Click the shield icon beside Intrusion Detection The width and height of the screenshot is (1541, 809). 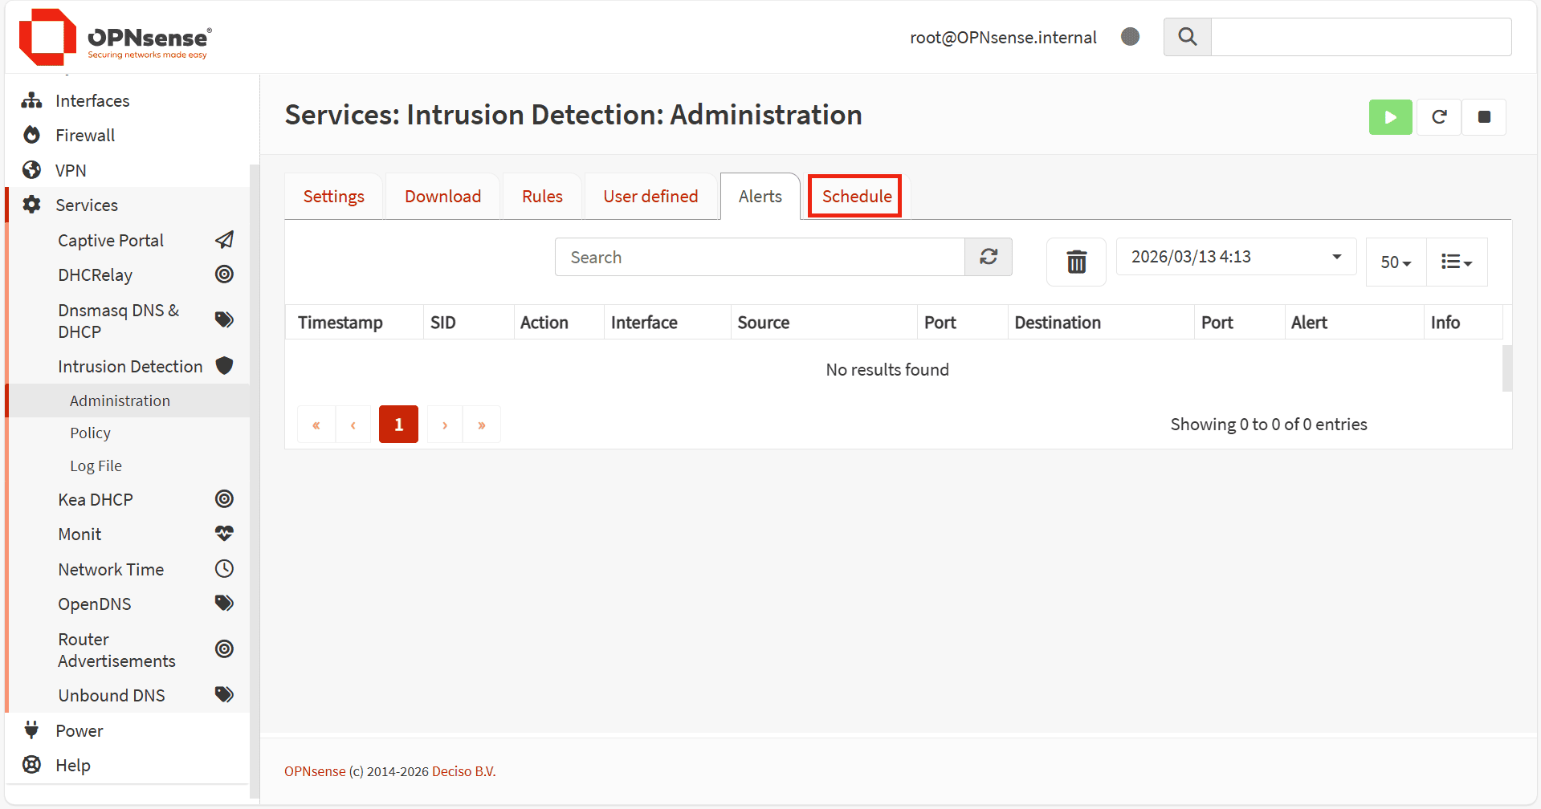(x=225, y=366)
